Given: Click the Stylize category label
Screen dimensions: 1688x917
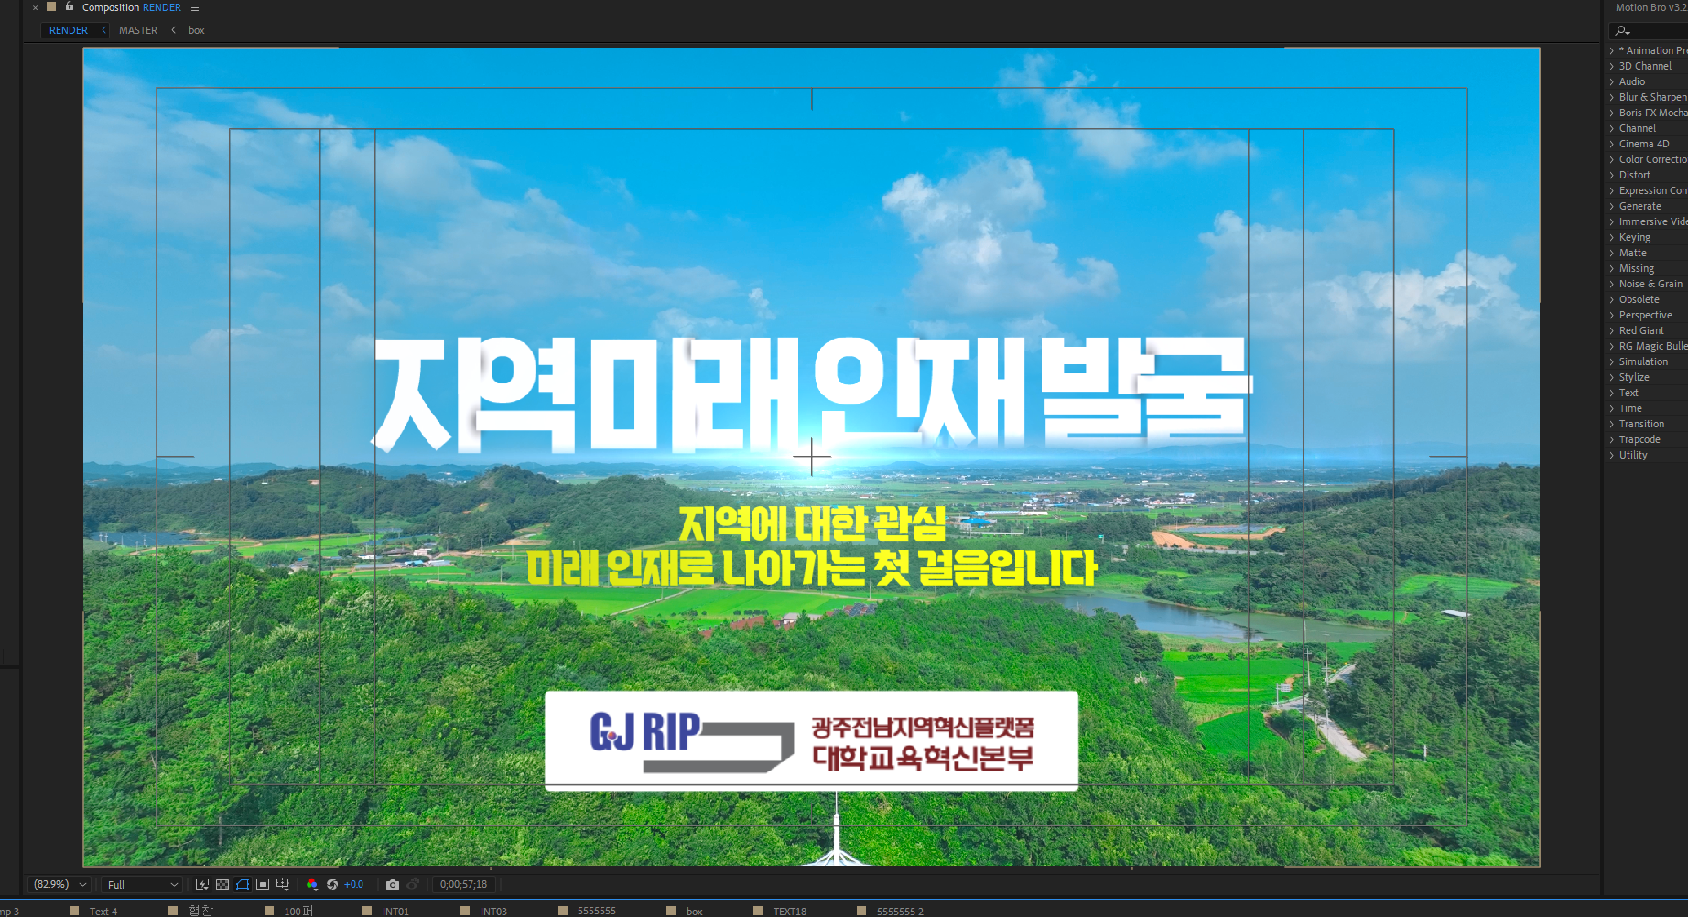Looking at the screenshot, I should tap(1634, 377).
